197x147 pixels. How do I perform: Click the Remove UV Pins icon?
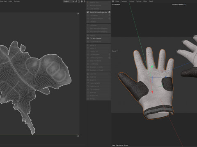click(x=88, y=5)
